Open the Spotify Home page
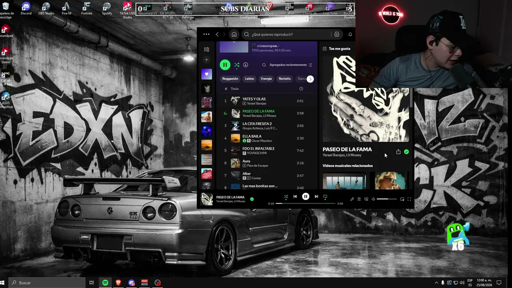512x288 pixels. [234, 34]
